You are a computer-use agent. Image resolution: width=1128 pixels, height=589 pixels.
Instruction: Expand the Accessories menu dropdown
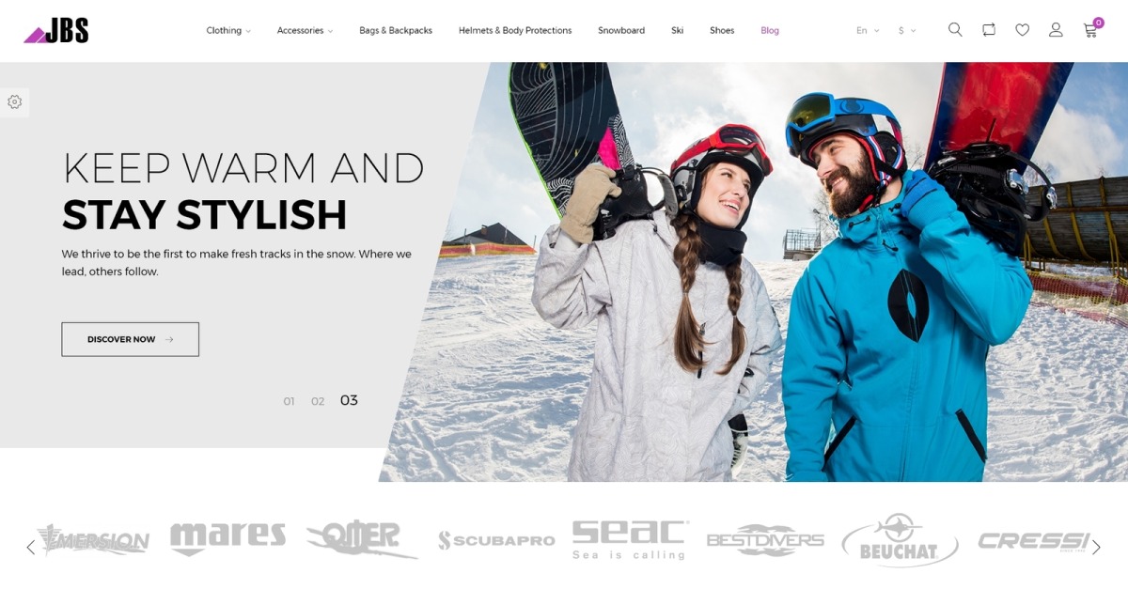tap(305, 31)
